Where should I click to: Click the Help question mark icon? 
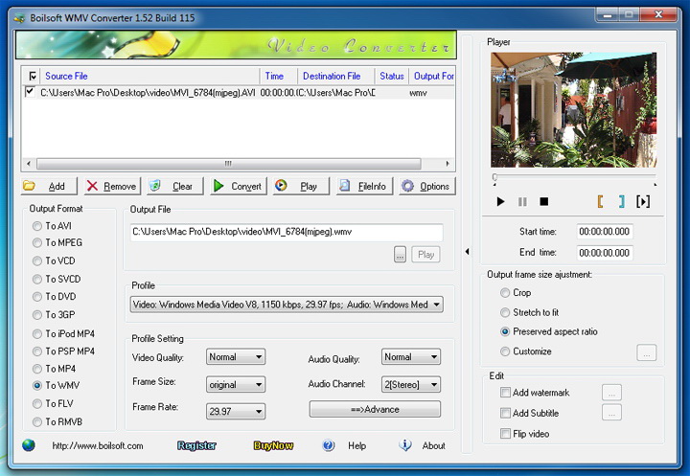329,445
